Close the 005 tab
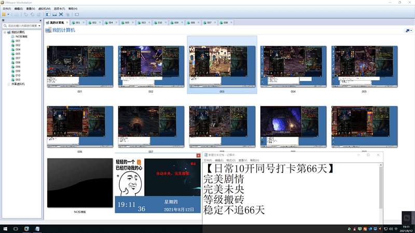The width and height of the screenshot is (415, 233). [x=133, y=22]
